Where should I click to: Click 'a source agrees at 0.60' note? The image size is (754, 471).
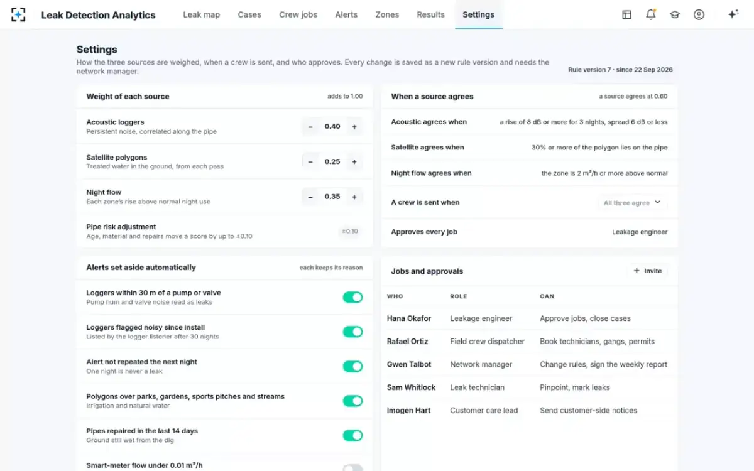click(633, 97)
